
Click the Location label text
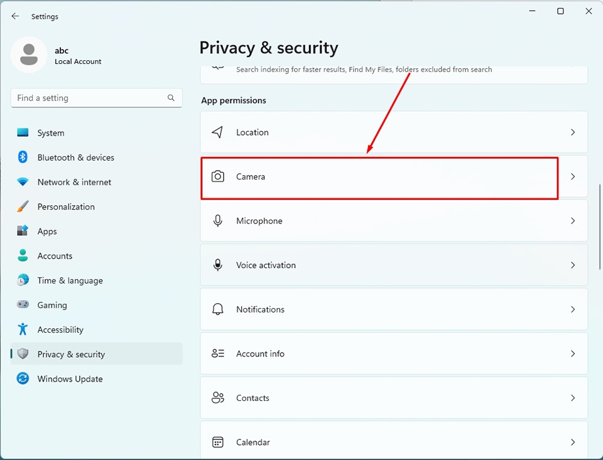(x=253, y=132)
